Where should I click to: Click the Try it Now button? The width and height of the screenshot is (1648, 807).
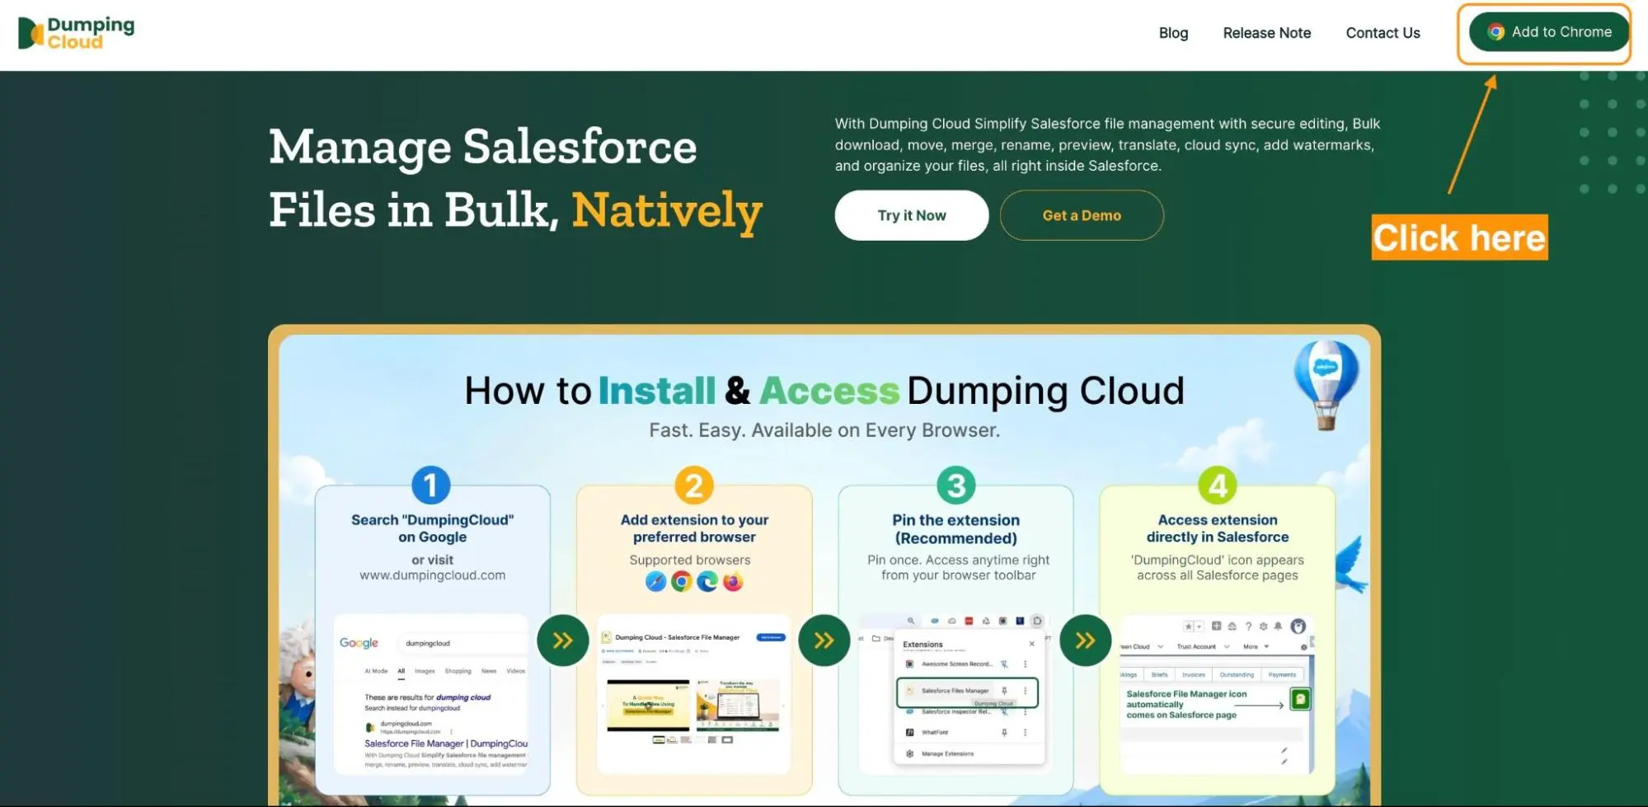coord(911,215)
